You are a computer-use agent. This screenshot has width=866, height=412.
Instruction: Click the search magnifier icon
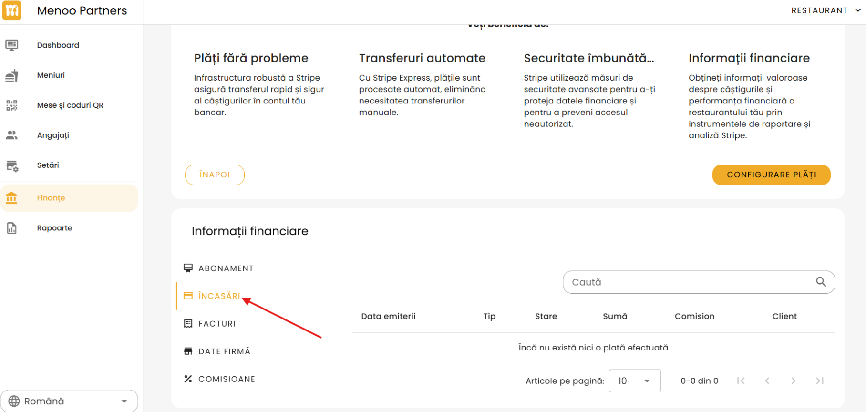point(821,282)
